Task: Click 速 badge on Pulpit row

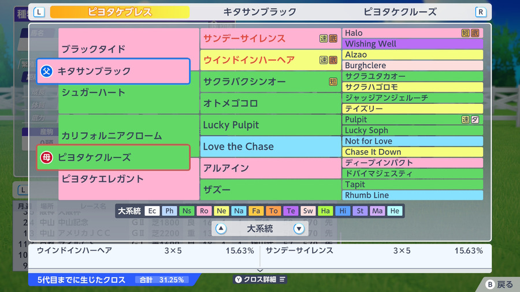Action: pos(466,119)
